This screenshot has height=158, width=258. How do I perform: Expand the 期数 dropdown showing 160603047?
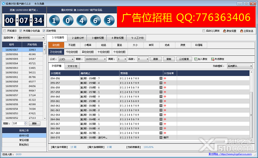pyautogui.click(x=95, y=59)
